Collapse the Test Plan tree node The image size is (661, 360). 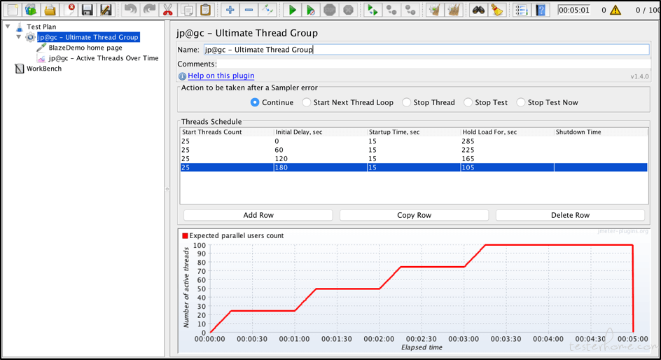coord(7,27)
